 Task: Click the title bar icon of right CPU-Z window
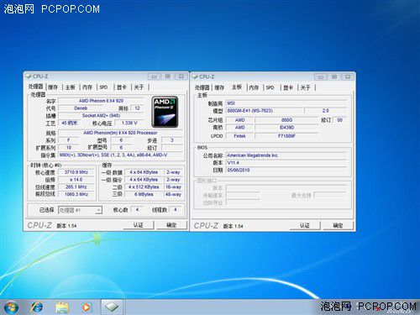point(195,76)
